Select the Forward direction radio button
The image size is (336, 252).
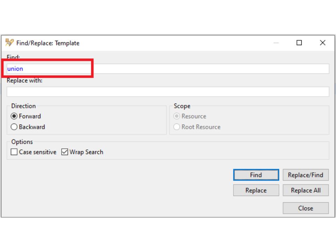point(14,116)
